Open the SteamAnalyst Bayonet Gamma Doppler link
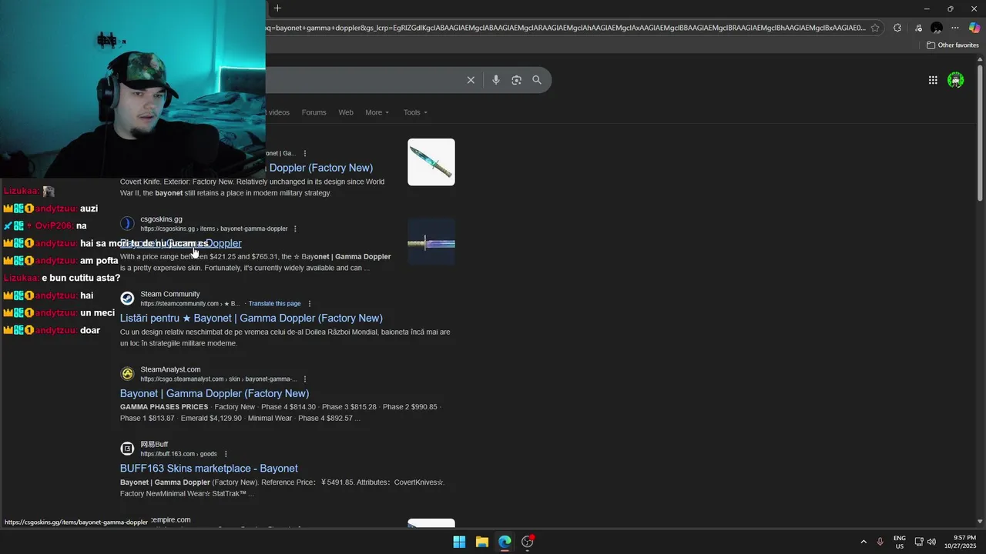The height and width of the screenshot is (554, 986). 214,393
